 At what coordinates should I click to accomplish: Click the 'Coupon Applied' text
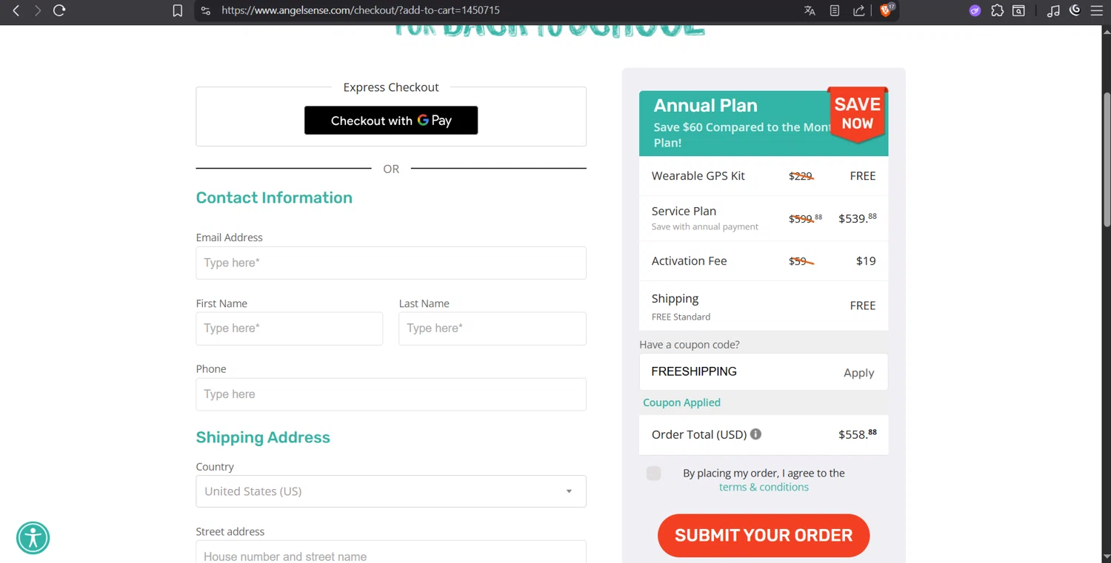coord(681,402)
